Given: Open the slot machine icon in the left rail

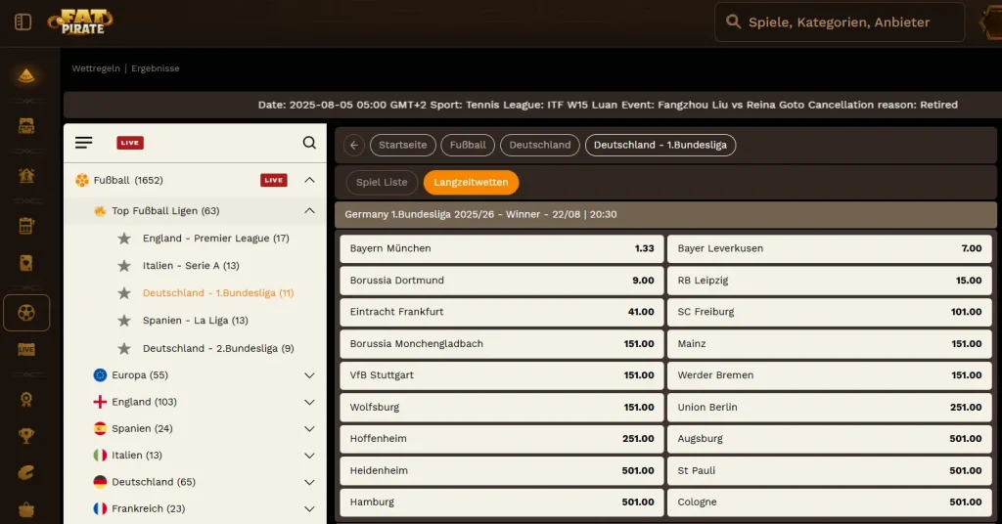Looking at the screenshot, I should 26,226.
